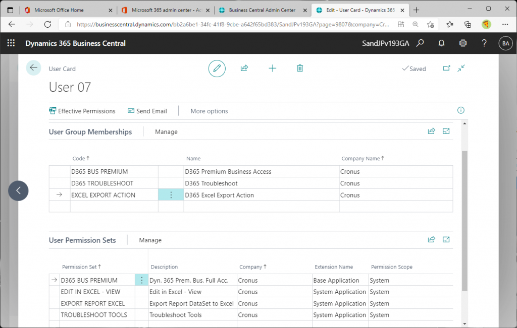Go back in browser history

tap(12, 24)
